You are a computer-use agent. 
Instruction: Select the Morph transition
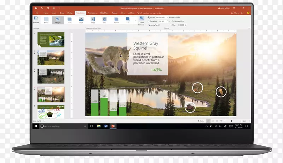coord(58,20)
